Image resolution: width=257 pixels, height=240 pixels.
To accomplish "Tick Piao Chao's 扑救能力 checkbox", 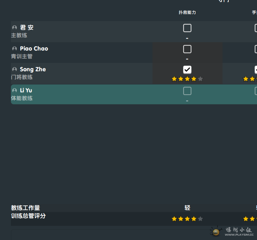I will (x=187, y=49).
